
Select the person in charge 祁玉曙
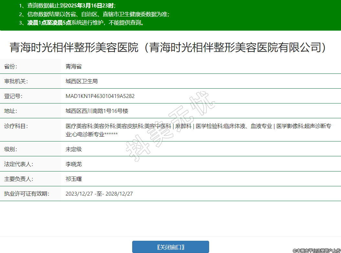point(74,179)
